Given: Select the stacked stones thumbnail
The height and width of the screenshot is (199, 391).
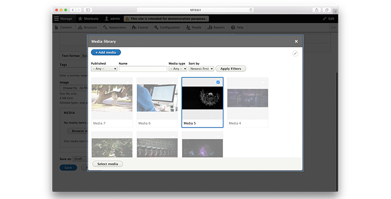Looking at the screenshot, I should pos(112,148).
